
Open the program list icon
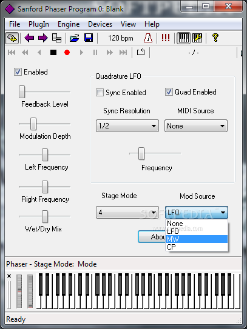pos(56,38)
